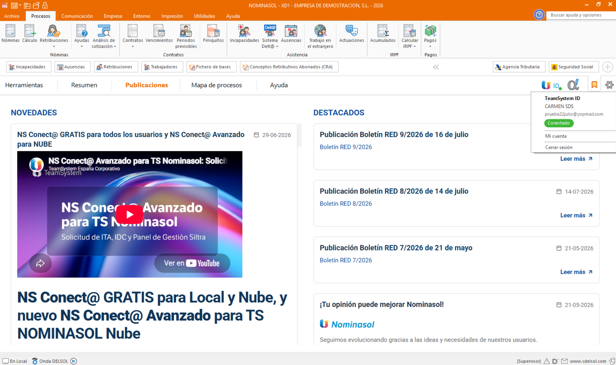Expand the Pagos dropdown arrow

pos(430,47)
